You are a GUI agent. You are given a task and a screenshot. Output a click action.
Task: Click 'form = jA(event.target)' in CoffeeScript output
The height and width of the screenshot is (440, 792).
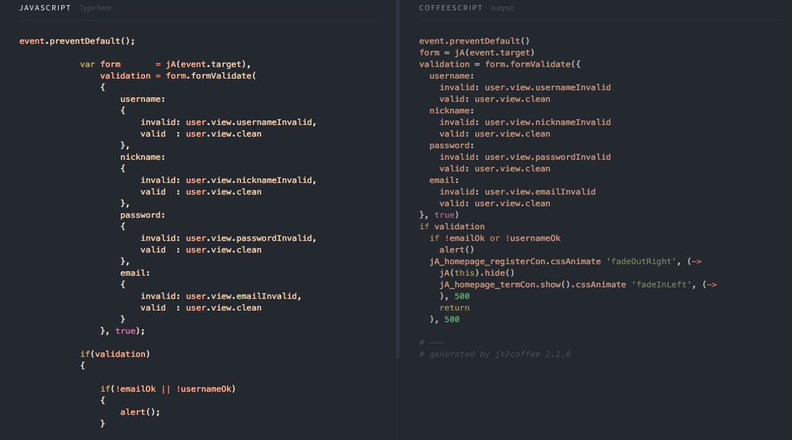click(x=477, y=53)
